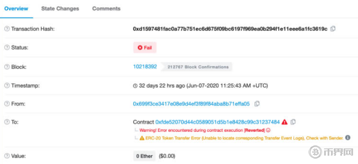Click the red Fail status badge

pyautogui.click(x=145, y=48)
